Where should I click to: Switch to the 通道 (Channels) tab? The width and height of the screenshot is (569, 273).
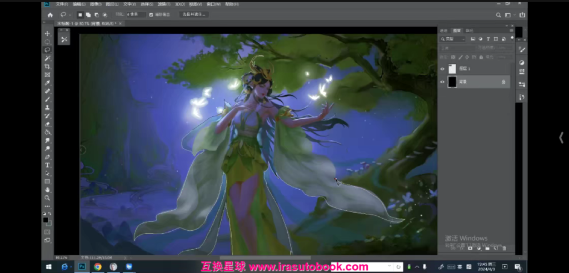click(443, 31)
